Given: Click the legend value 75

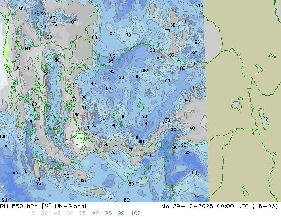Looking at the screenshot, I should [x=83, y=213].
